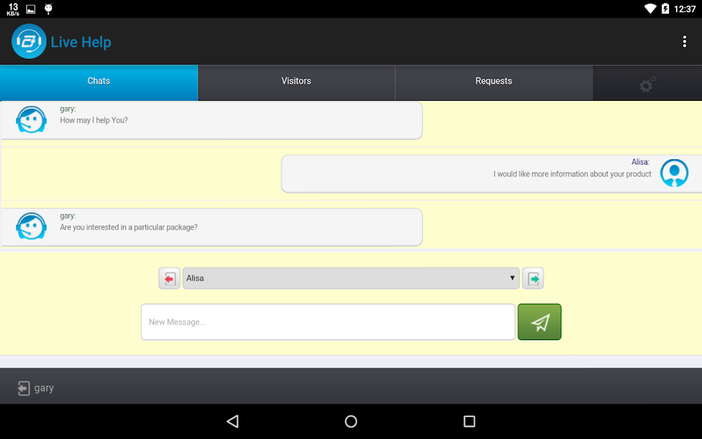Screen dimensions: 702x439
Task: Click the logout icon beside gary
Action: 24,388
